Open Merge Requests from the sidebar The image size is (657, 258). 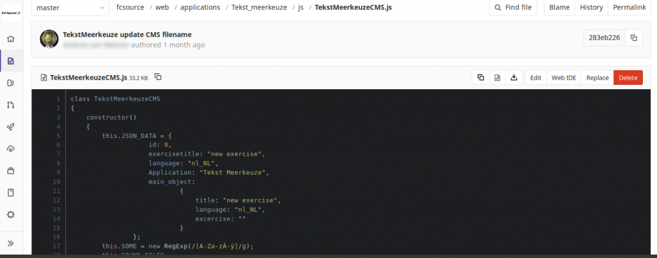(10, 105)
